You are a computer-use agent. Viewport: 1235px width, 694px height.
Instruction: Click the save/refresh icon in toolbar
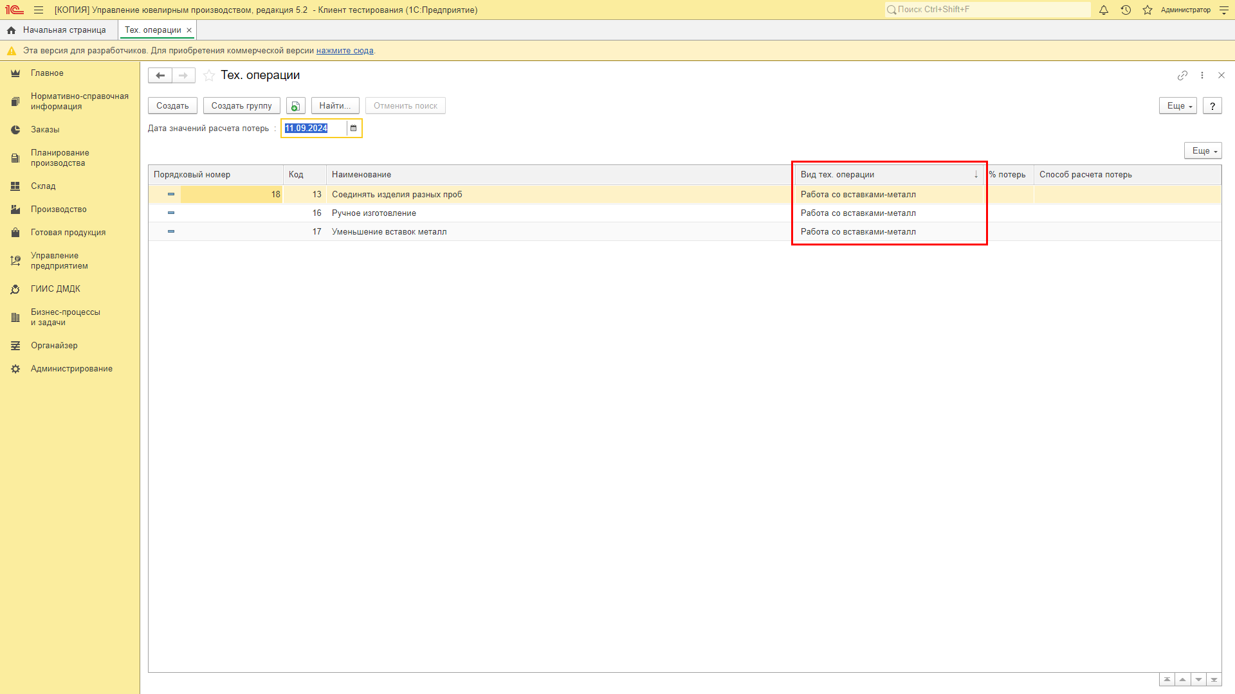click(x=295, y=105)
